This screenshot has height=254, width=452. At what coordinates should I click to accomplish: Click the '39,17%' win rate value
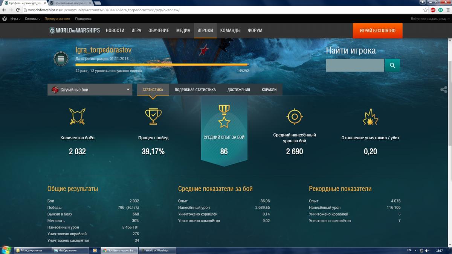tap(153, 152)
